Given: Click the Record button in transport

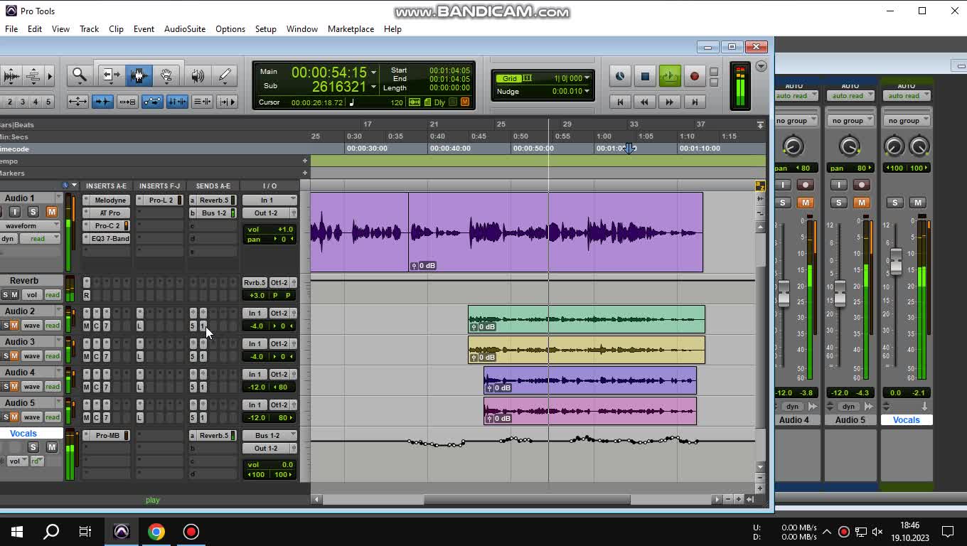Looking at the screenshot, I should 695,76.
